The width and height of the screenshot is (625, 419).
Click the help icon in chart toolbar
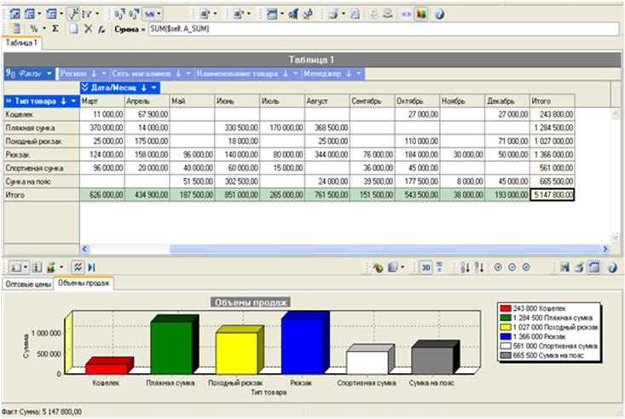pyautogui.click(x=612, y=267)
